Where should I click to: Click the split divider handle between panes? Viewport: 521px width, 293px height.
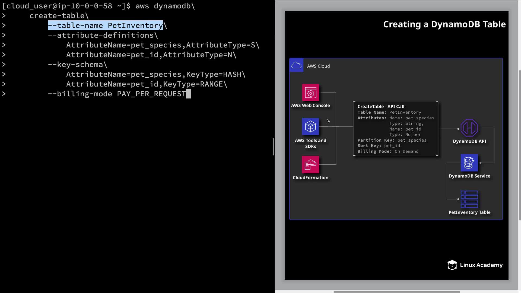click(273, 146)
